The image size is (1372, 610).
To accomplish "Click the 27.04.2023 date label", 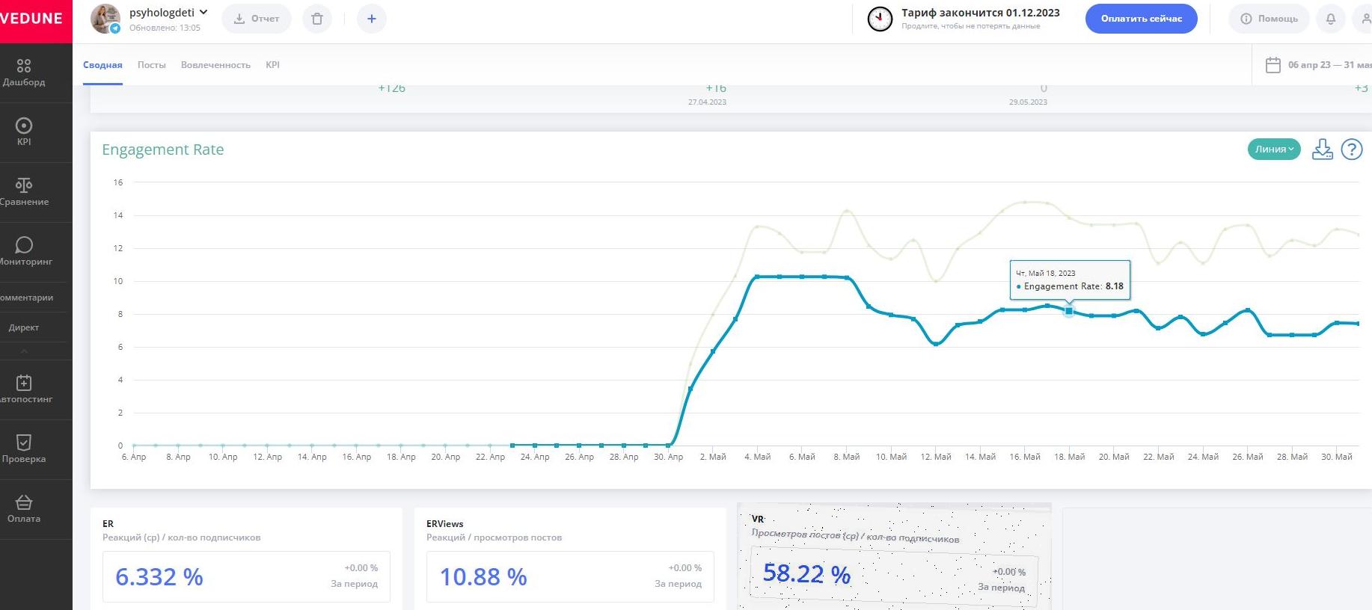I will (707, 102).
